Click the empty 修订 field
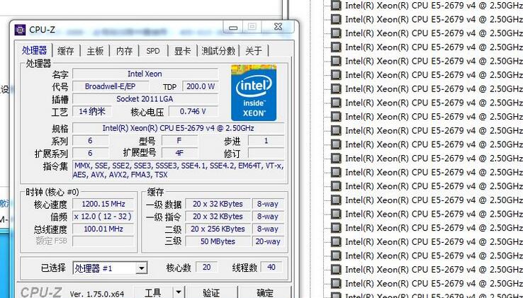This screenshot has width=523, height=298. coord(266,154)
